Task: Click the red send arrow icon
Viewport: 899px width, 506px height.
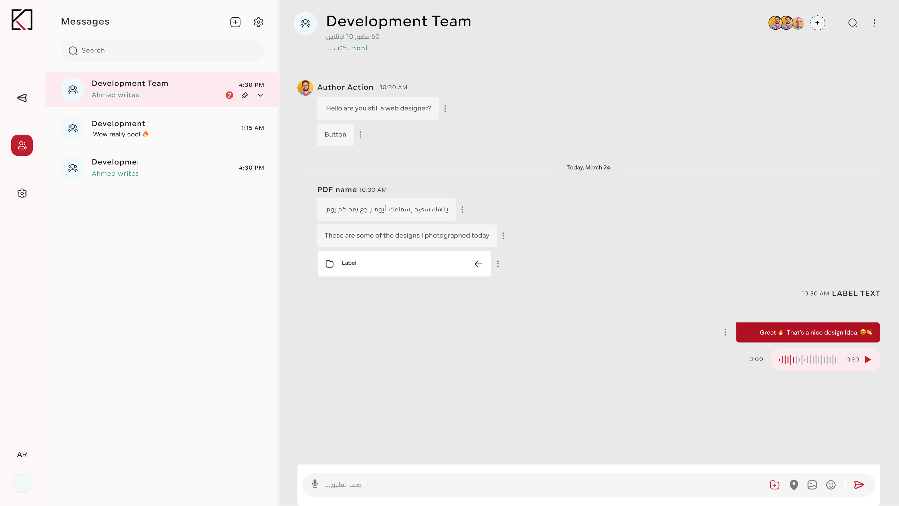Action: click(859, 485)
